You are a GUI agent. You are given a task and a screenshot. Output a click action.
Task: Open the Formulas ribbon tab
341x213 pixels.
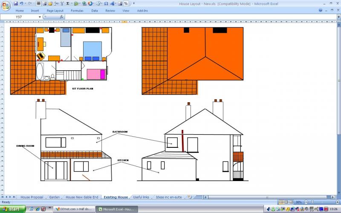pyautogui.click(x=77, y=11)
